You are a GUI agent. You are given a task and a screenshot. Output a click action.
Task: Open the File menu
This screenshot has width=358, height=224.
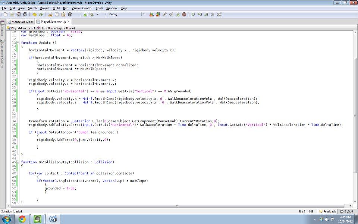point(4,8)
